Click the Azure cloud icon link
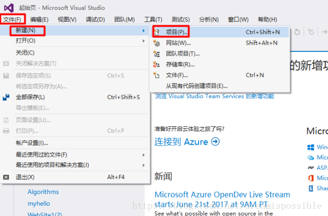The width and height of the screenshot is (328, 216). 311,158
